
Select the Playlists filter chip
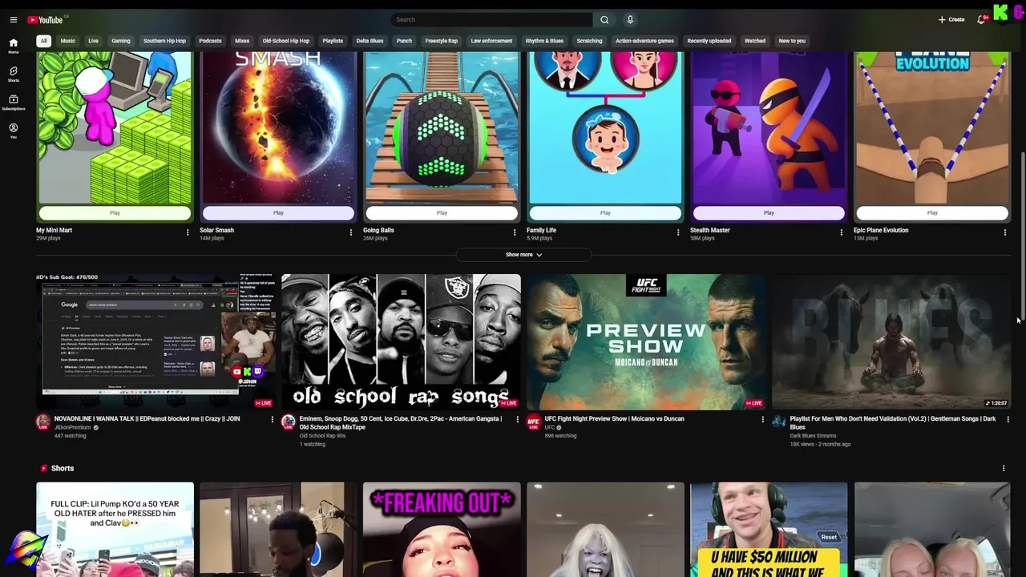tap(333, 41)
